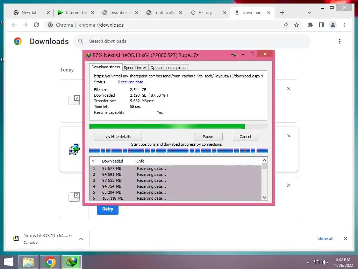Click the IDM pin/tray arrow icon in title bar
This screenshot has width=358, height=269.
click(234, 55)
